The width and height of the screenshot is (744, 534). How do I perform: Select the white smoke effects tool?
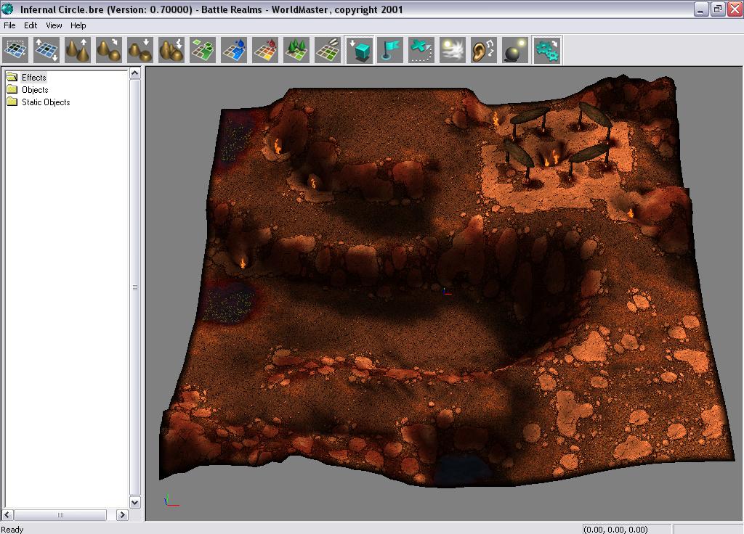coord(453,50)
